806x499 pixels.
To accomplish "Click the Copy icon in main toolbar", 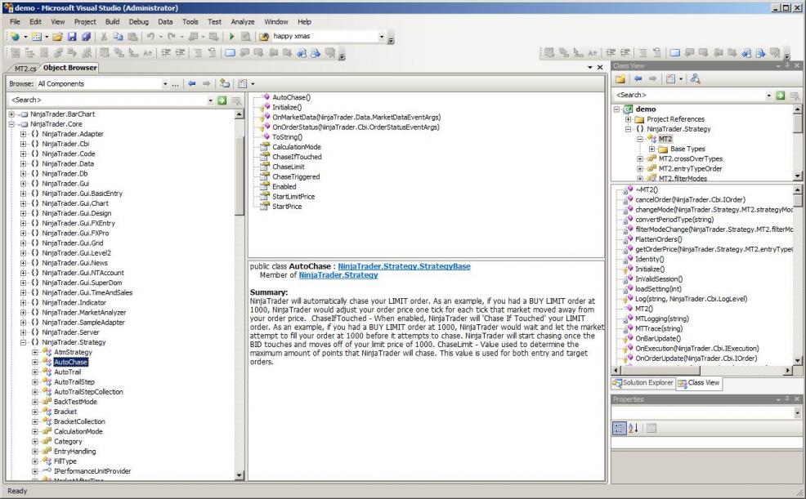I will click(119, 37).
